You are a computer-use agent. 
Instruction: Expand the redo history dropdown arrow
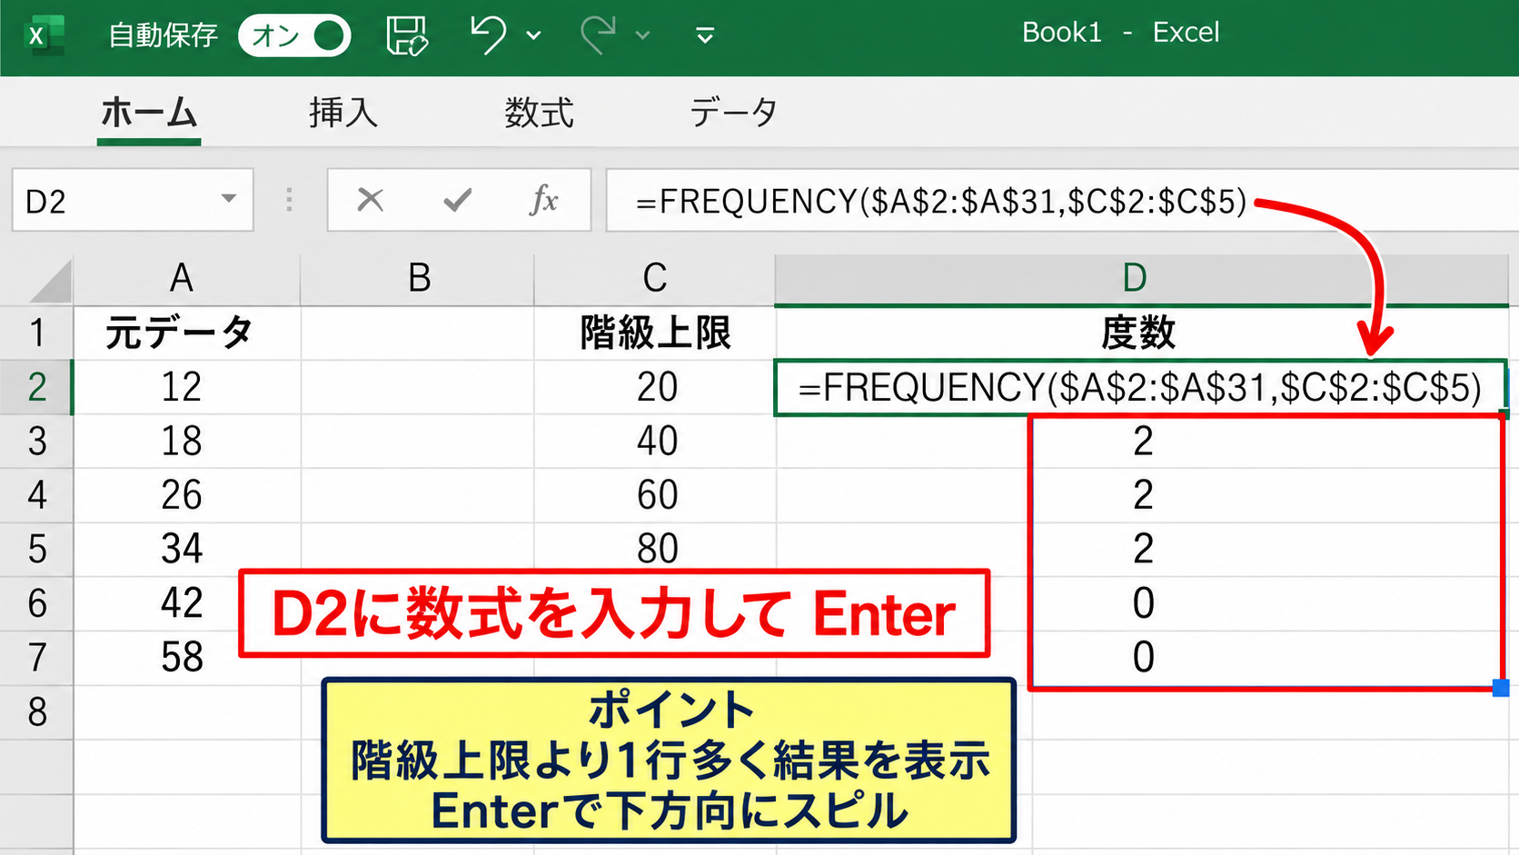[x=643, y=35]
